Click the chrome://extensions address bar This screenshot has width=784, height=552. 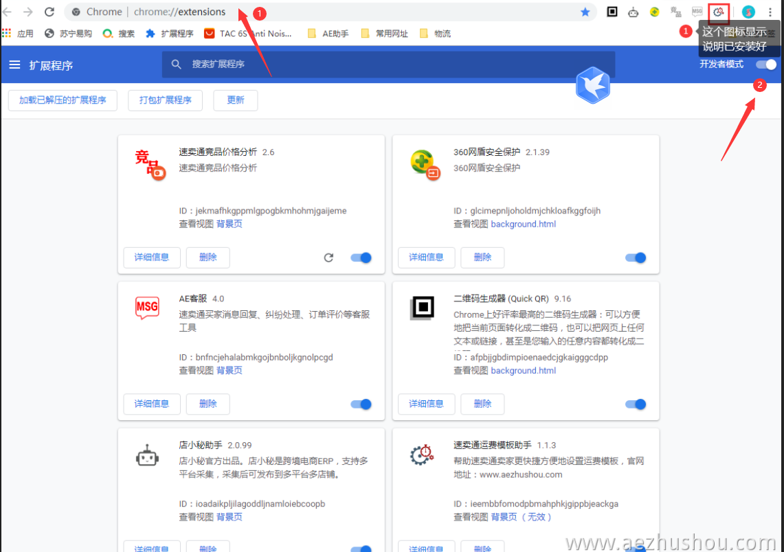pyautogui.click(x=330, y=12)
